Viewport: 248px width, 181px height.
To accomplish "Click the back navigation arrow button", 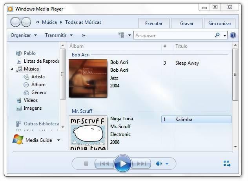I will click(15, 22).
